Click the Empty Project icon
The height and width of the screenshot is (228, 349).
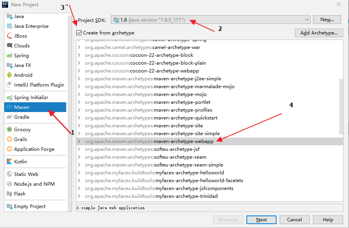pyautogui.click(x=9, y=206)
